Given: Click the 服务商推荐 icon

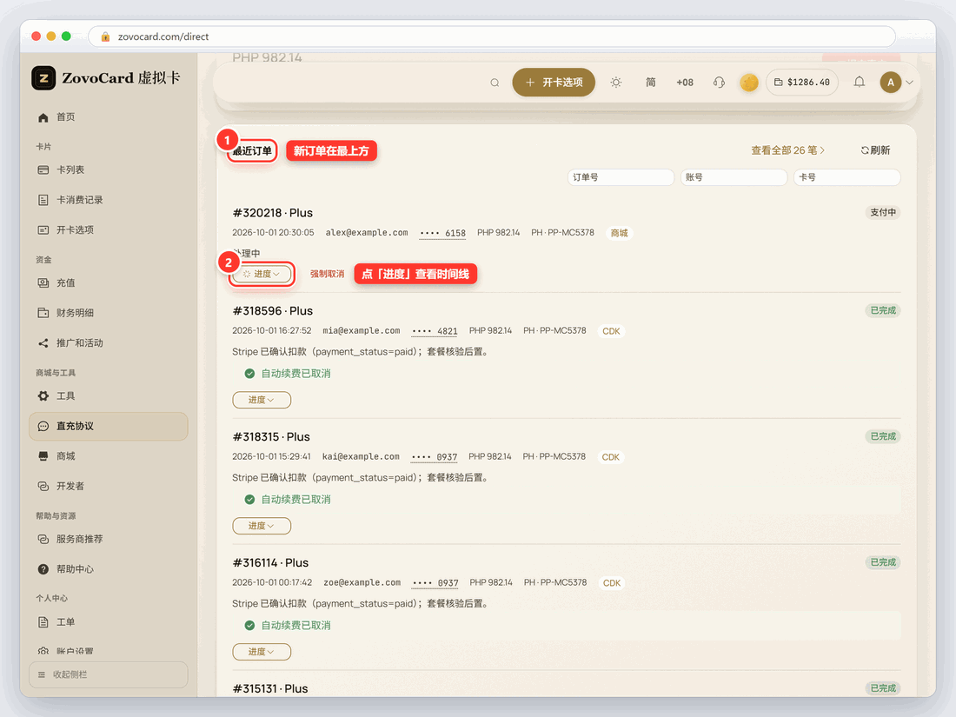Looking at the screenshot, I should click(x=43, y=539).
